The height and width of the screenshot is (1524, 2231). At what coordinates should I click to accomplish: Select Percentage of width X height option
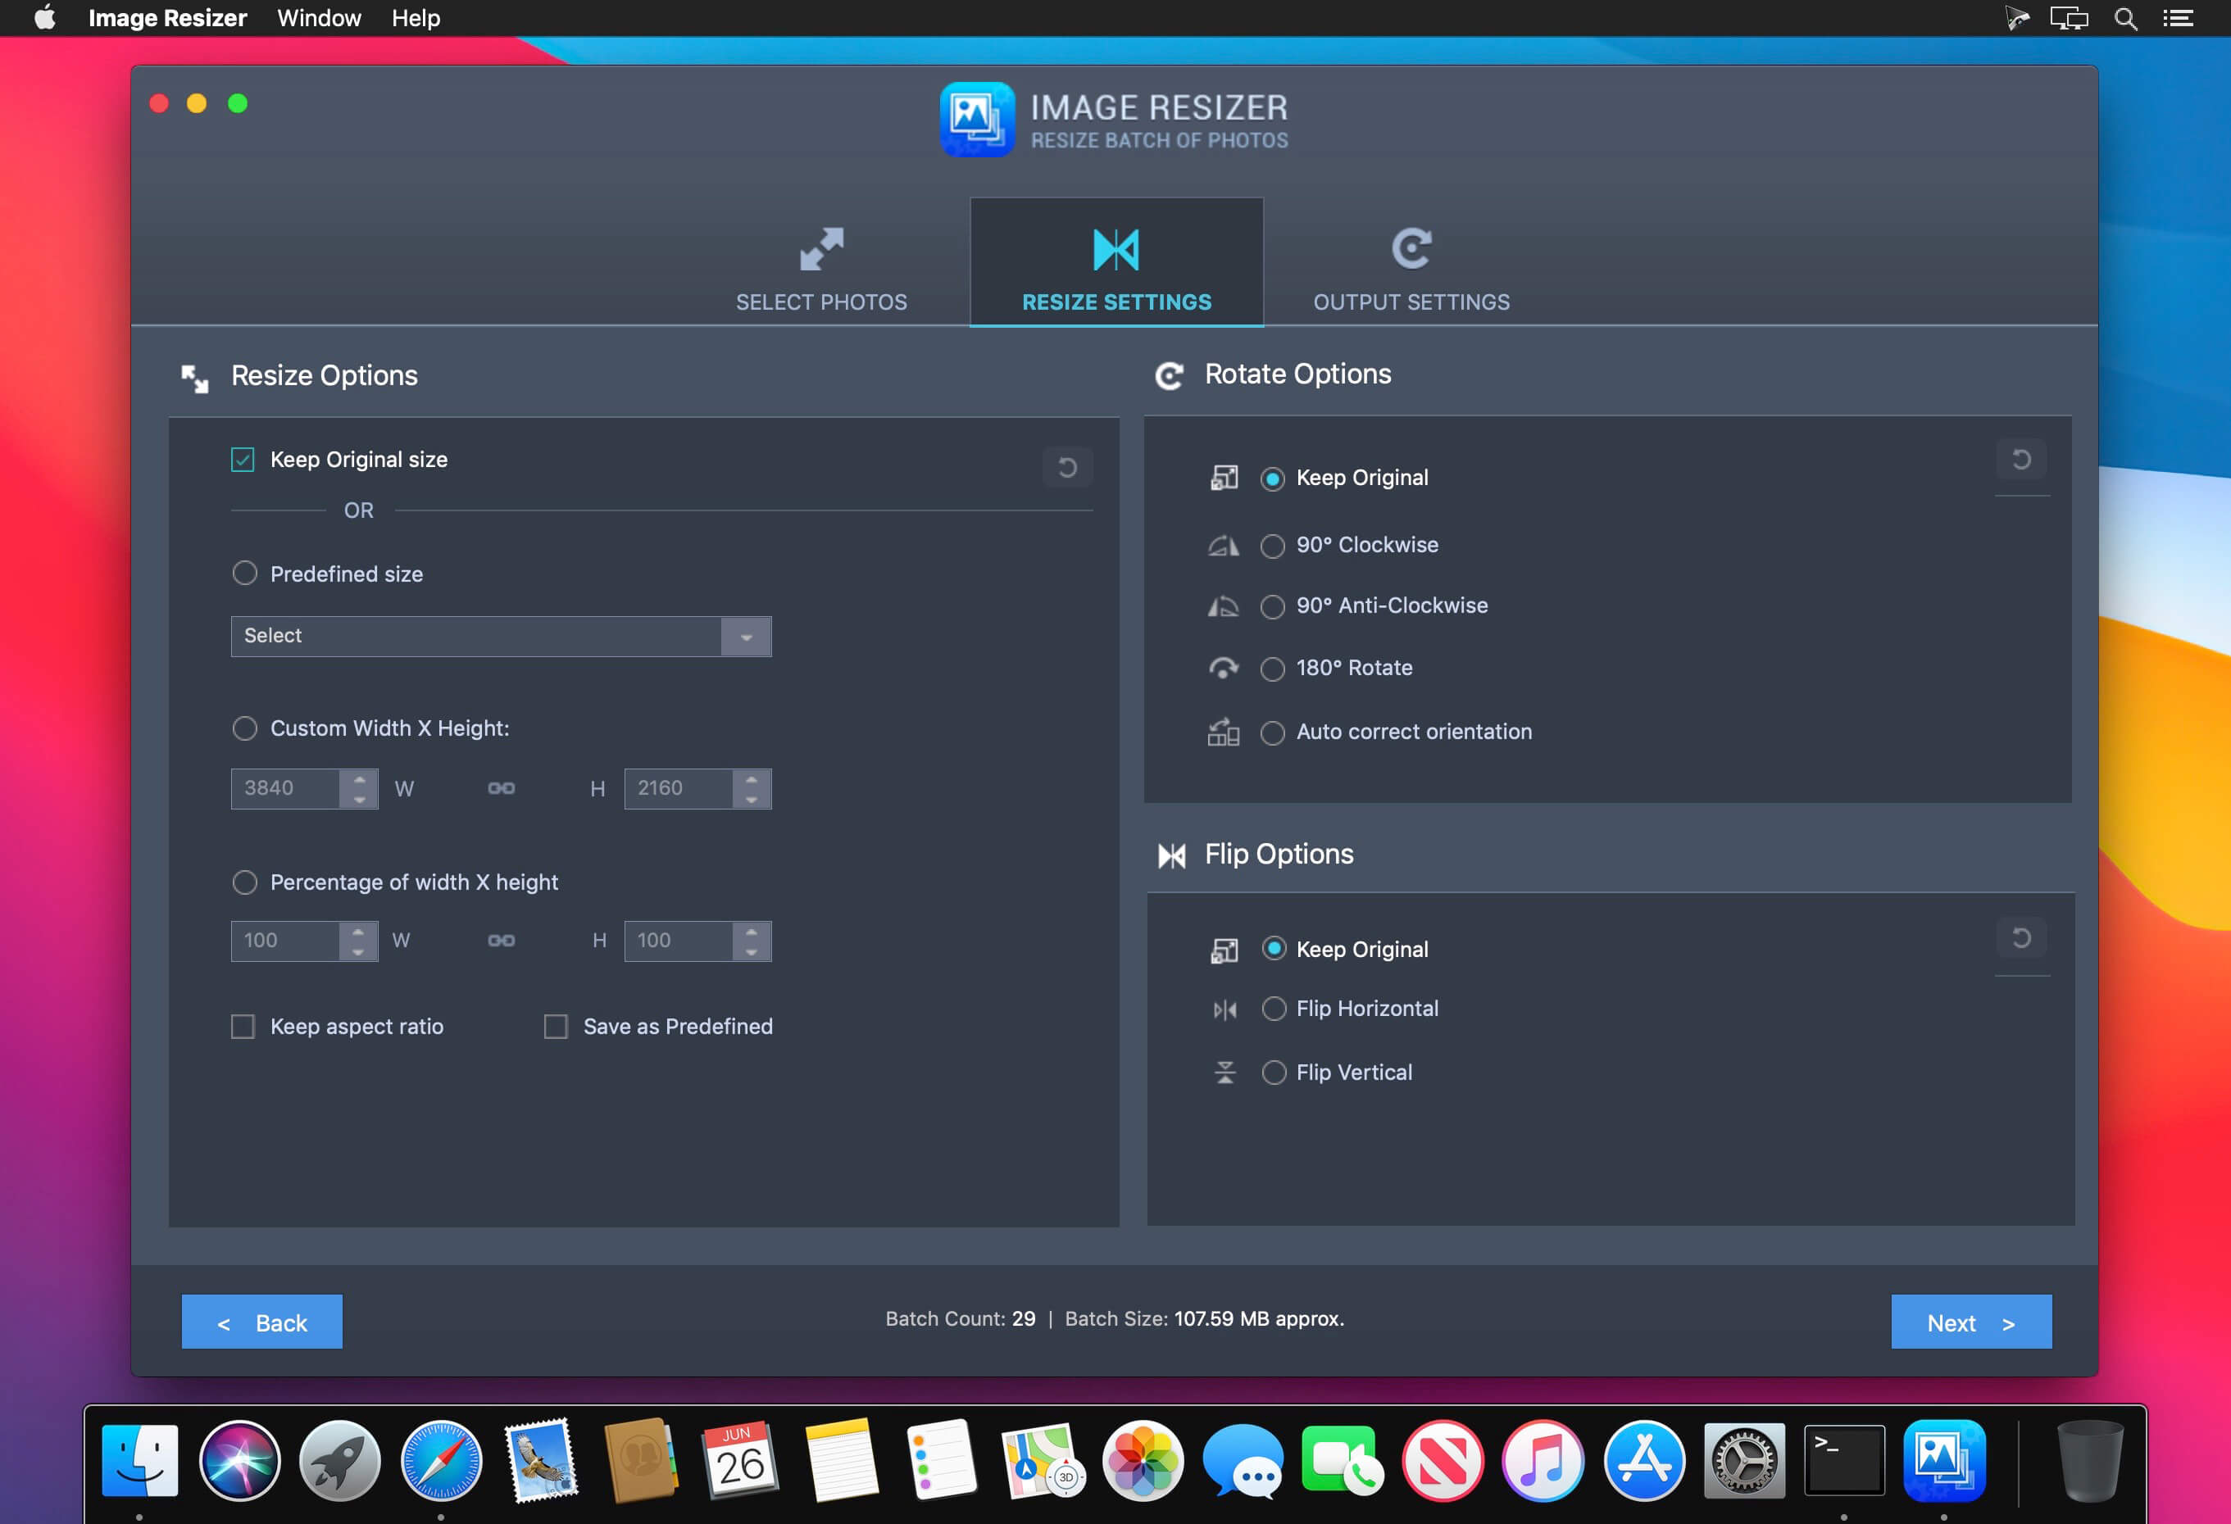coord(245,882)
